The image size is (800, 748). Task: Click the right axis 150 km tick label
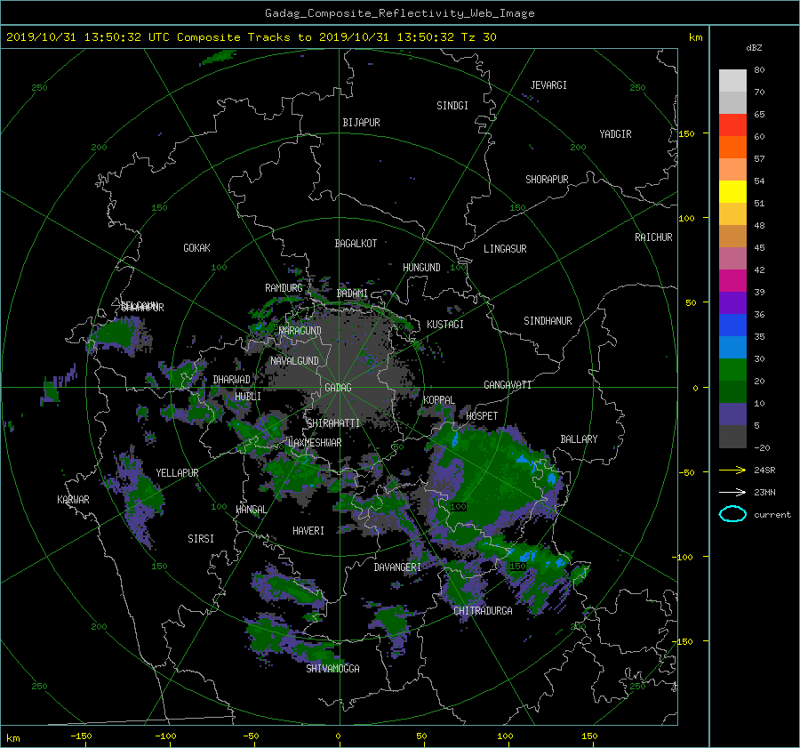686,133
